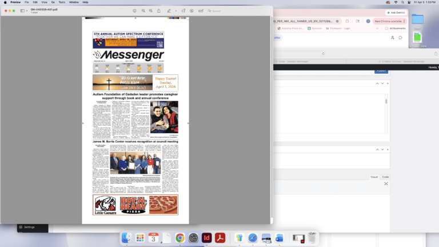This screenshot has width=439, height=247.
Task: Click the Preview Inspector info icon
Action: [x=134, y=11]
